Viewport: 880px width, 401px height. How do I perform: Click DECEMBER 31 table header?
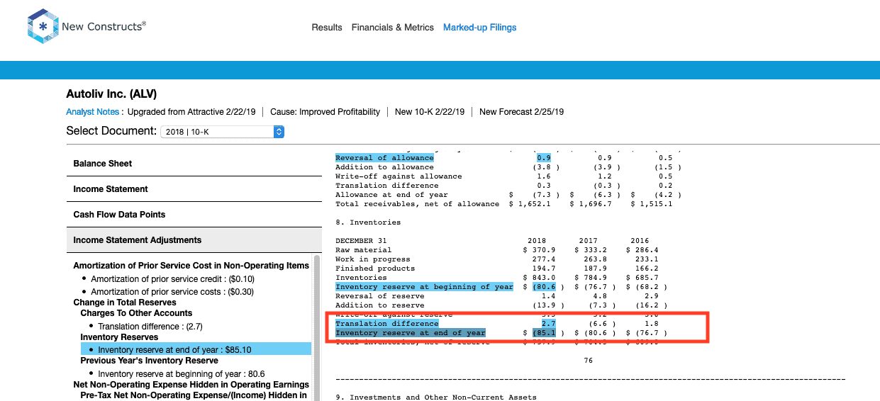[361, 241]
